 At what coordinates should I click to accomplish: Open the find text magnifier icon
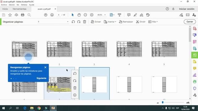click(x=29, y=15)
